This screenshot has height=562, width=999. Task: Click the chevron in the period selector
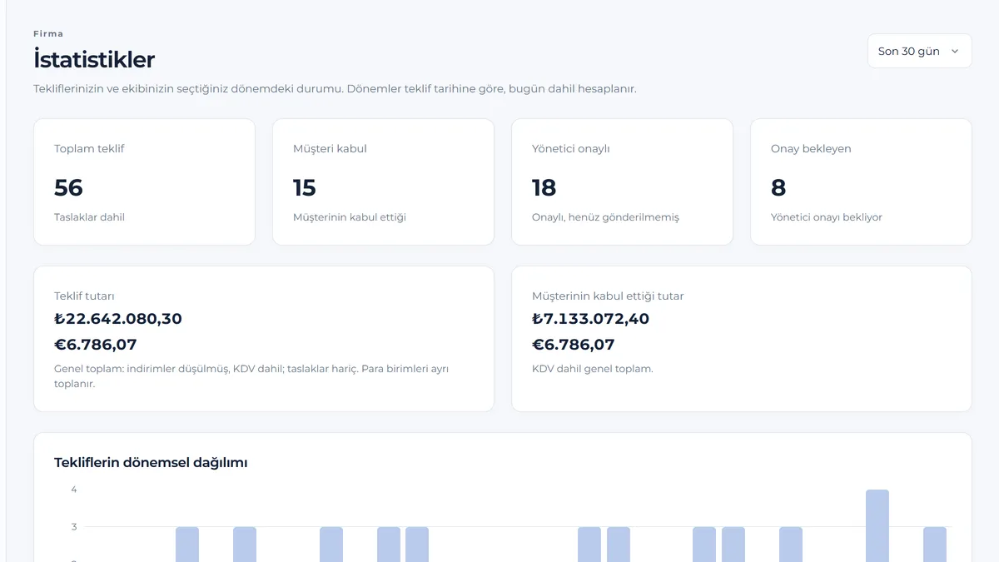click(x=955, y=51)
